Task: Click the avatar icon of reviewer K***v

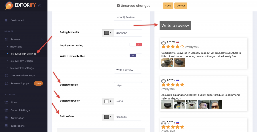Action: click(163, 43)
